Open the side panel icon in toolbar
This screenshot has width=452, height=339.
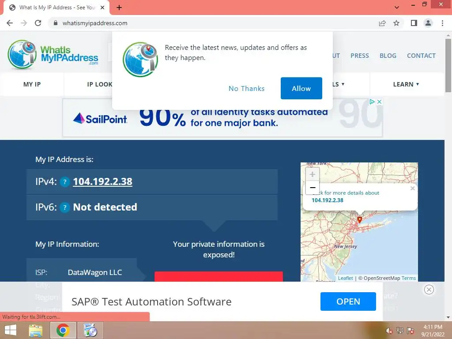pos(414,23)
